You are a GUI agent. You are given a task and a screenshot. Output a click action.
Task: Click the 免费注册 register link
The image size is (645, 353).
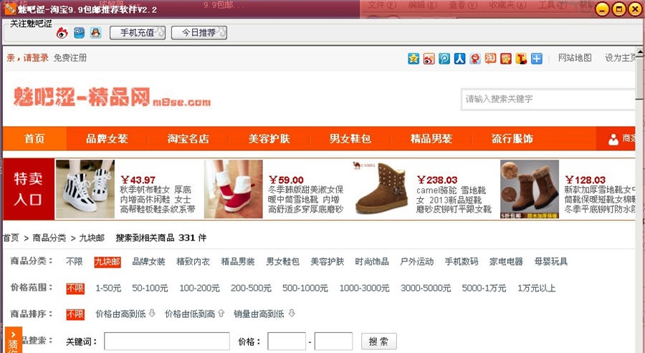70,58
